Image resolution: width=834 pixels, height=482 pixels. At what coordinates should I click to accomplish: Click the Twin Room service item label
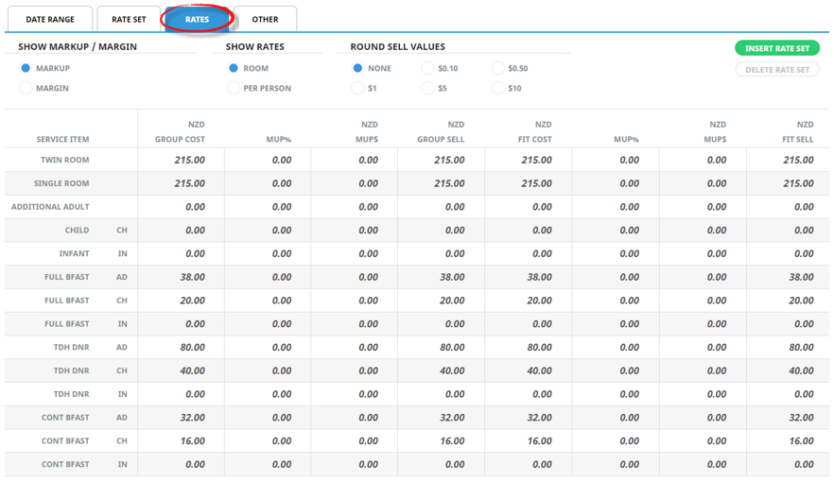click(x=65, y=160)
